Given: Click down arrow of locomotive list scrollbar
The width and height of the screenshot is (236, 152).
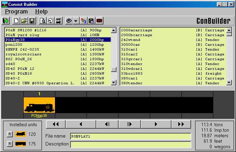Looking at the screenshot, I should 114,83.
